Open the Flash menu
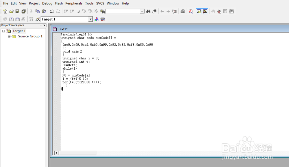The image size is (289, 167). coord(59,3)
